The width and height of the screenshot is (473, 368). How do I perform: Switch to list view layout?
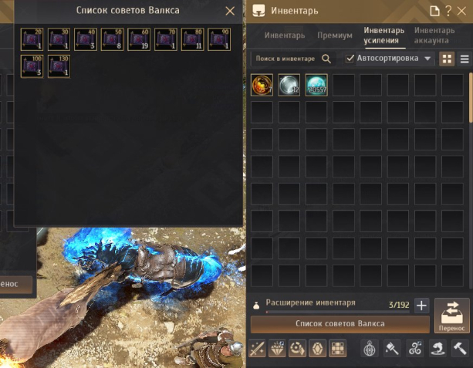pos(465,59)
